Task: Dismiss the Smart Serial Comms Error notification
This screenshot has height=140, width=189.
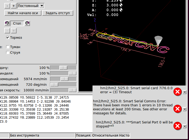Action: (x=184, y=109)
